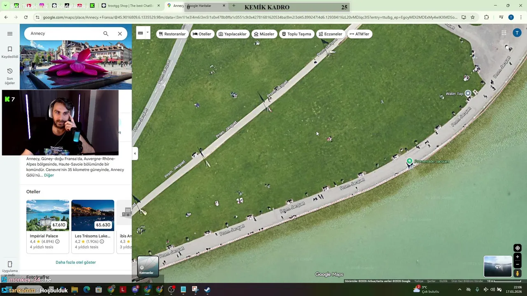527x296 pixels.
Task: Filter map by Toplu Taşıma
Action: [x=296, y=34]
